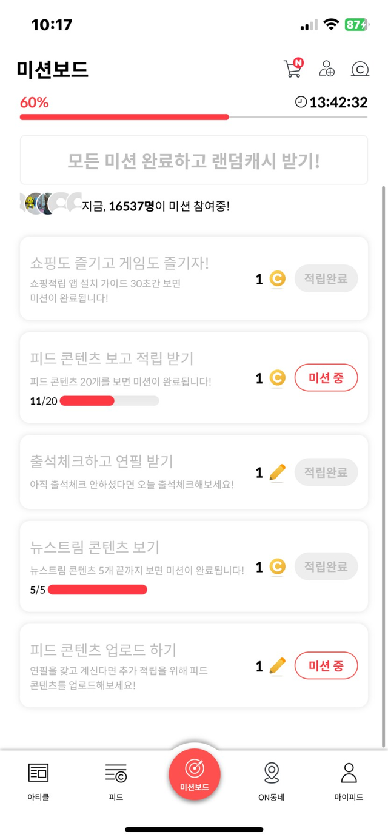Screen dimensions: 388x840
Task: Tap coin icon on shopping game mission
Action: click(x=277, y=279)
